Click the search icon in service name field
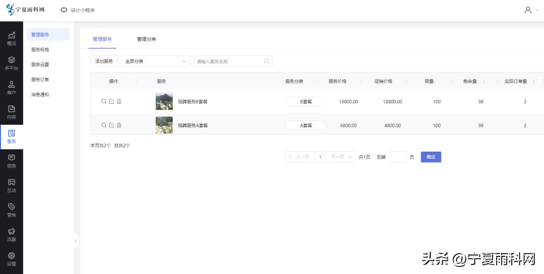Viewport: 544px width, 274px height. 266,61
